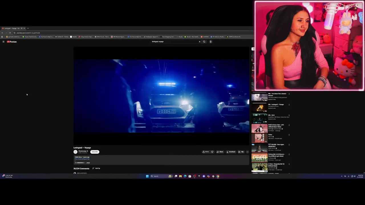This screenshot has width=365, height=205.
Task: Open options for Peru lyric video row
Action: 289,154
